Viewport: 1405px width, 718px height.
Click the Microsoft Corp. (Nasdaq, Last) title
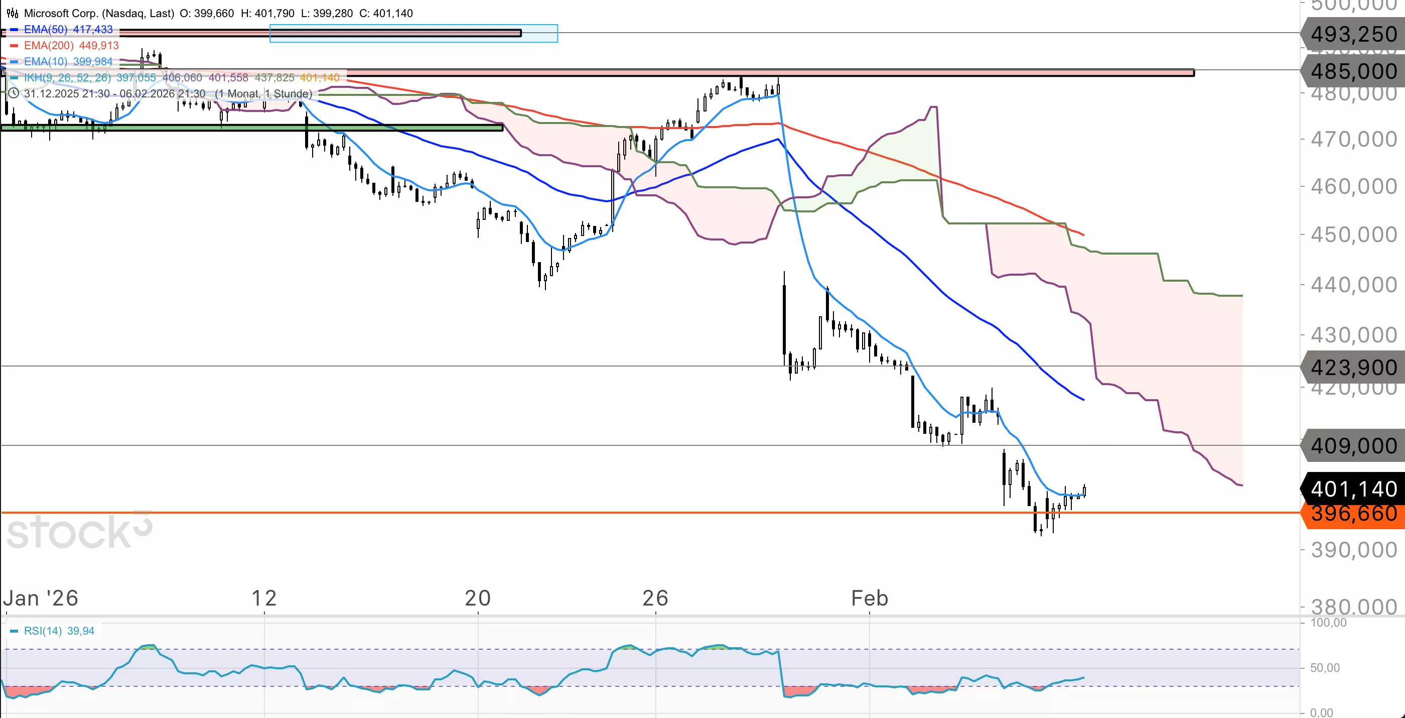(x=99, y=13)
